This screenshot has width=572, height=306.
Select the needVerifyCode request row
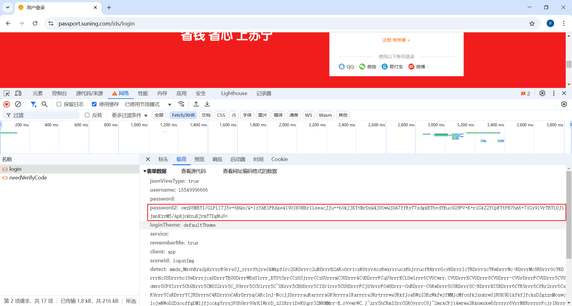point(70,178)
